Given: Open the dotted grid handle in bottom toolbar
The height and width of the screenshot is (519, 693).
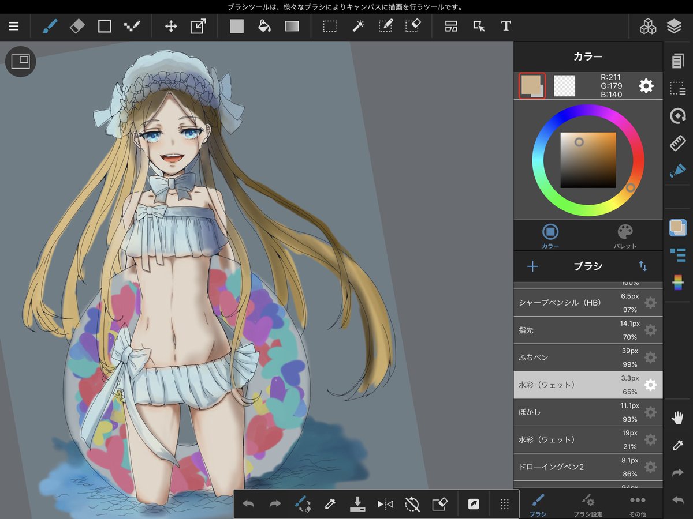Looking at the screenshot, I should pyautogui.click(x=505, y=504).
